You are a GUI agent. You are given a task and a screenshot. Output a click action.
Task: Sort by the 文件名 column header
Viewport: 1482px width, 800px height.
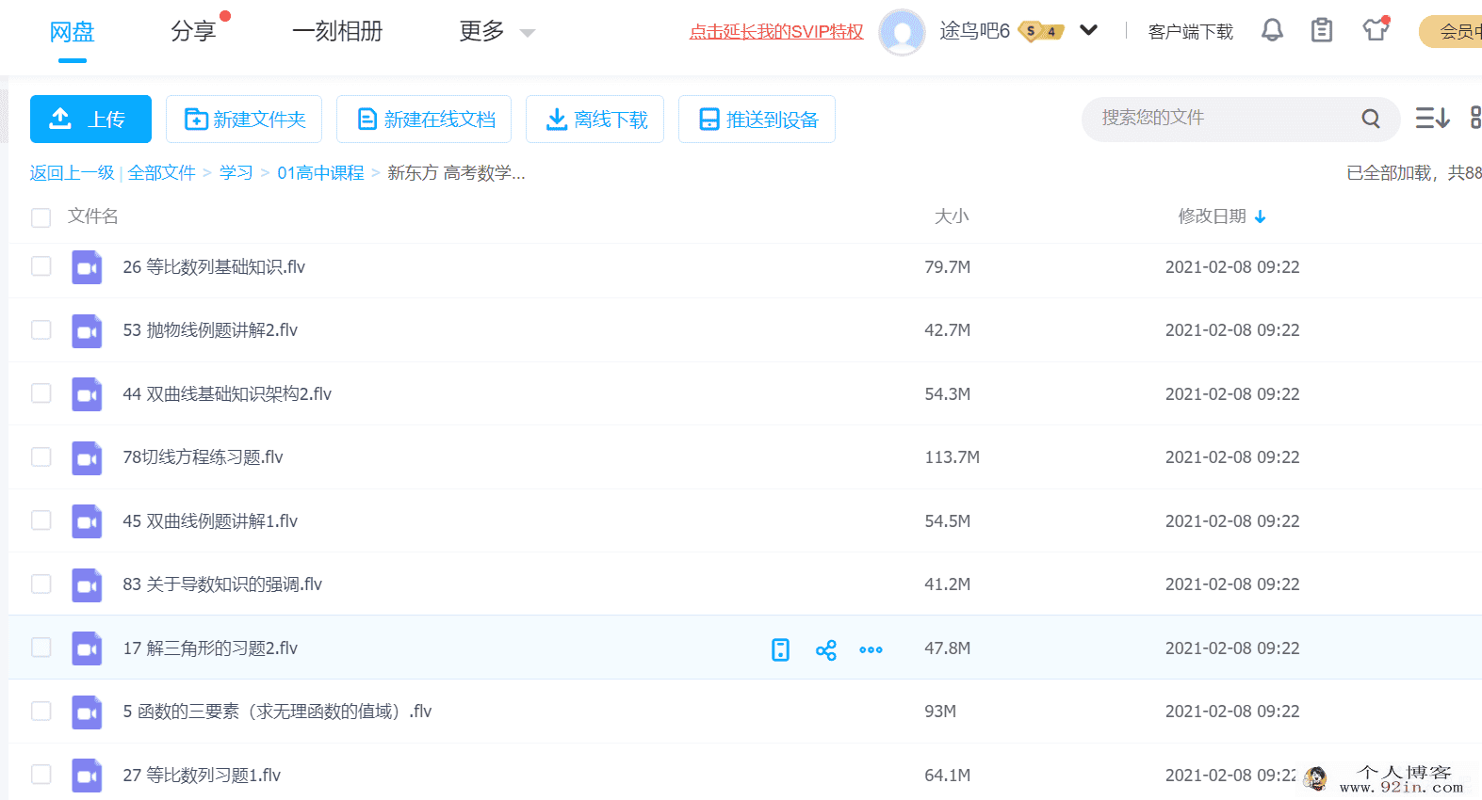(92, 216)
